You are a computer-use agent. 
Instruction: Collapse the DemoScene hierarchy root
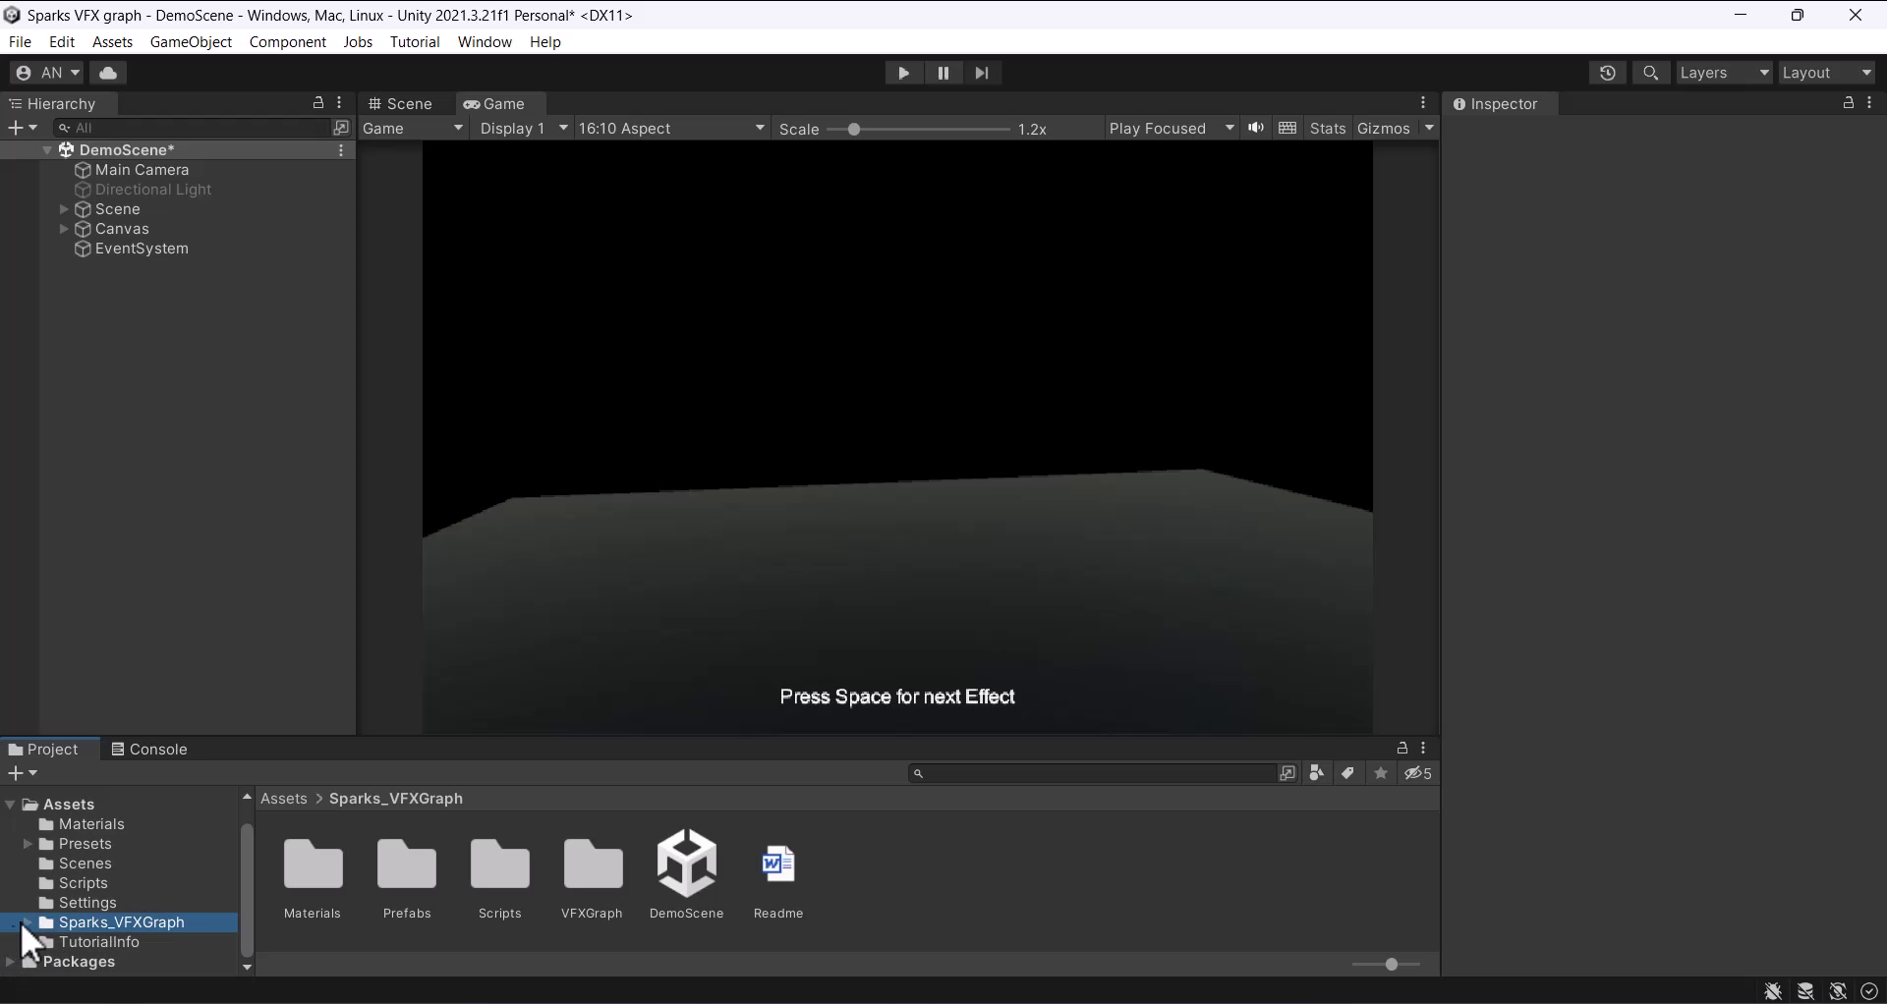click(47, 150)
